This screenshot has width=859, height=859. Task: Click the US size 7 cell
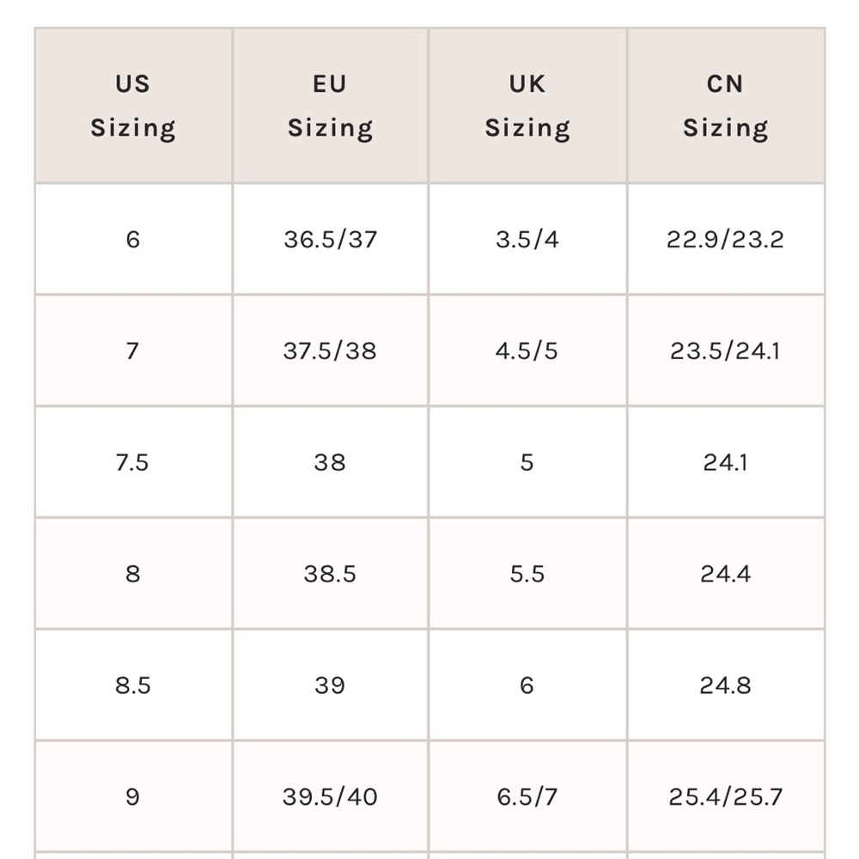click(x=133, y=350)
